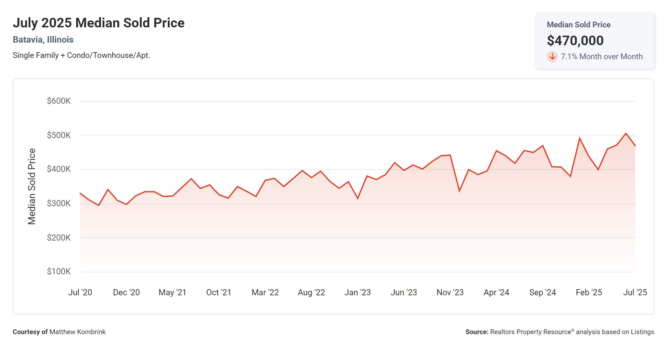Click 'Single Family + Condo/Townhouse/Apt.' property type text
This screenshot has width=667, height=350.
81,55
